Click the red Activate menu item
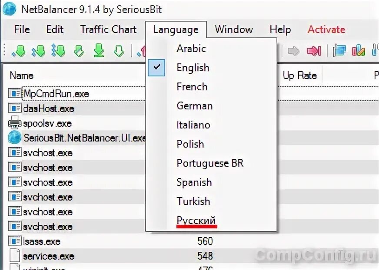This screenshot has width=379, height=270. click(326, 30)
